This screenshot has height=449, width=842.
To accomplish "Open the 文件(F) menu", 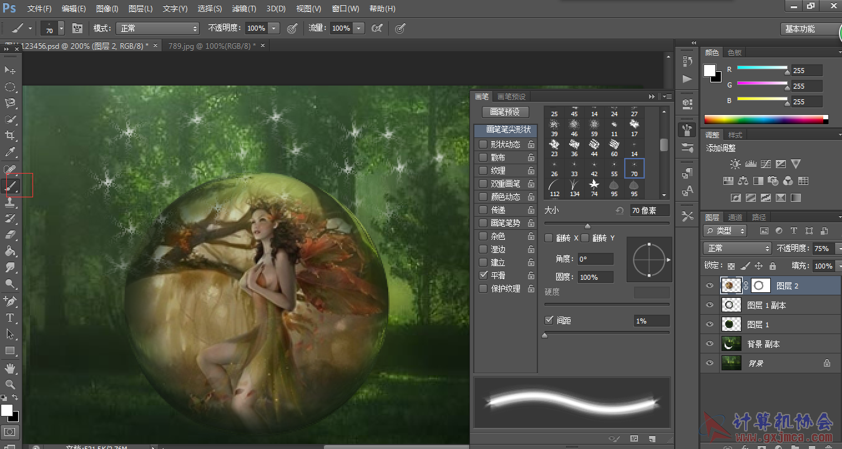I will pos(39,9).
